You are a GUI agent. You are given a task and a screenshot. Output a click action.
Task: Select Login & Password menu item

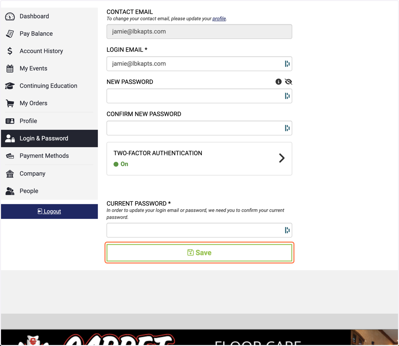[x=50, y=138]
